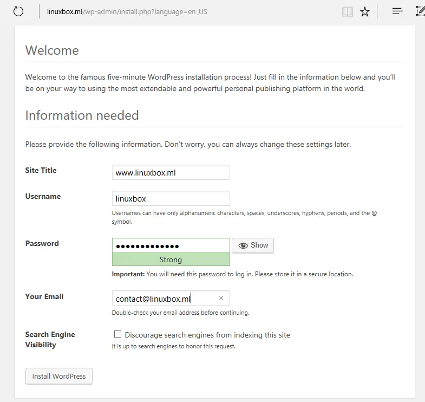Open the hub lines icon
Image resolution: width=425 pixels, height=402 pixels.
[x=397, y=11]
